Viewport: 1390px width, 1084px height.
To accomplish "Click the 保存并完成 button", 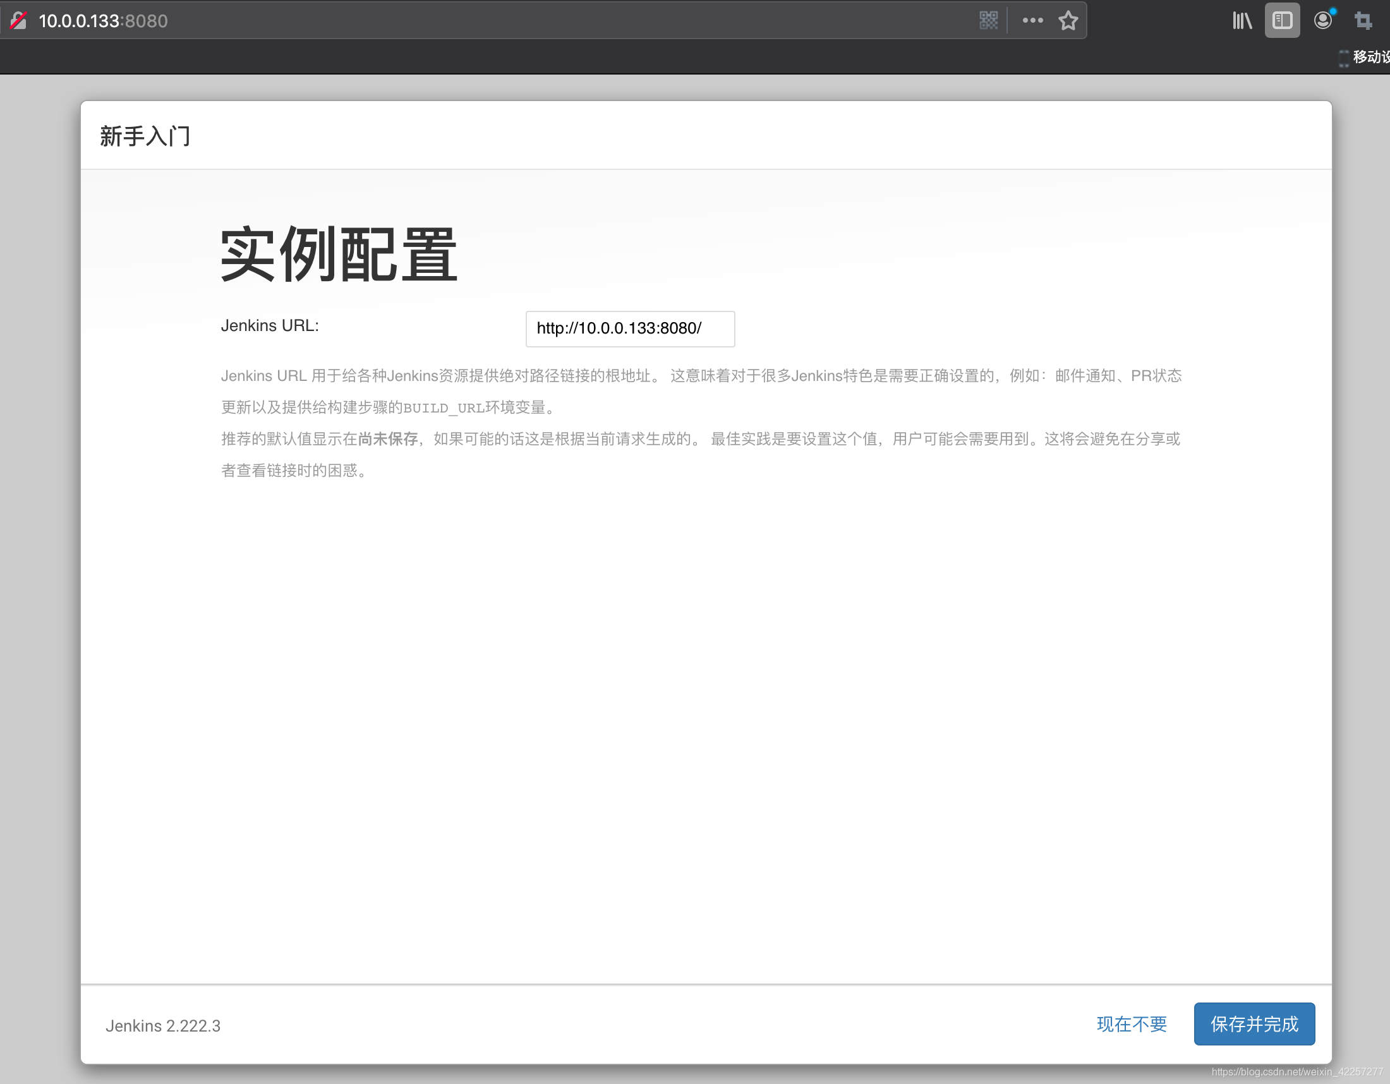I will pyautogui.click(x=1253, y=1023).
